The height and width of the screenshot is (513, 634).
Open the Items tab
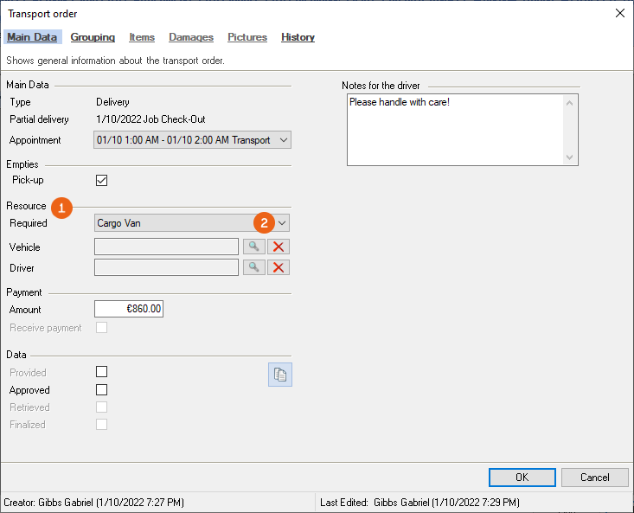point(142,37)
